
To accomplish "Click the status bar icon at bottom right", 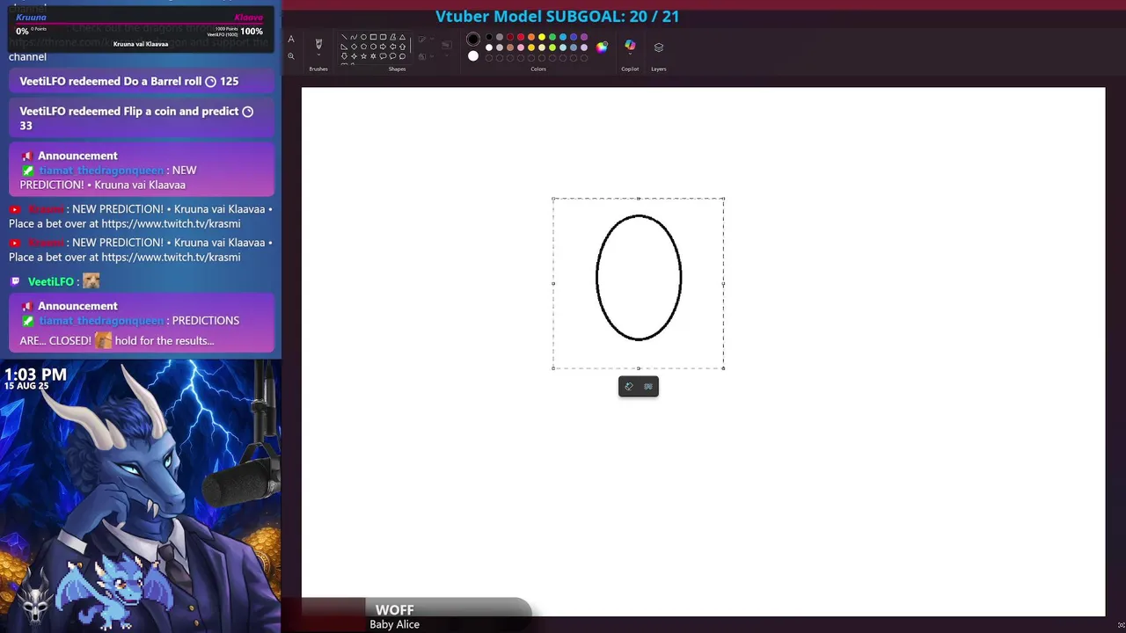I will coord(1121,625).
